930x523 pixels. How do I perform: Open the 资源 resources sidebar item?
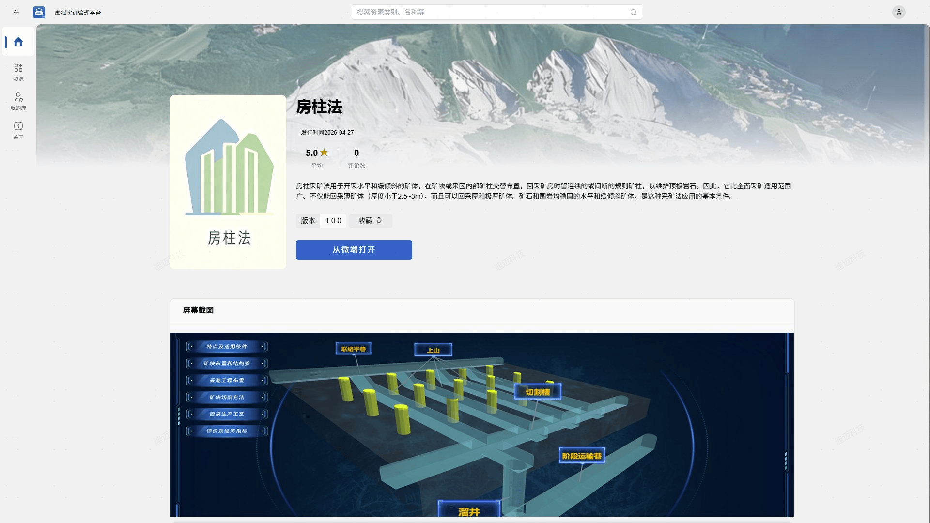18,72
